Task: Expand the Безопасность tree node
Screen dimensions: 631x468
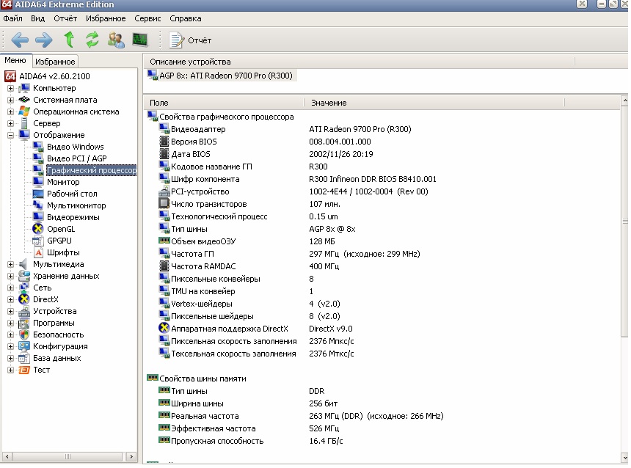Action: pyautogui.click(x=10, y=334)
